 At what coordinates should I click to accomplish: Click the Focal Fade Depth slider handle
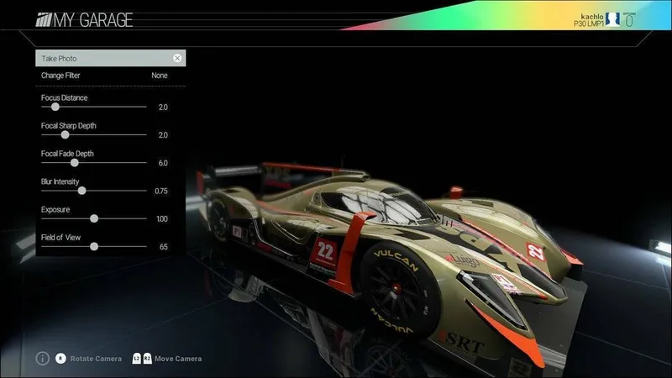click(75, 162)
